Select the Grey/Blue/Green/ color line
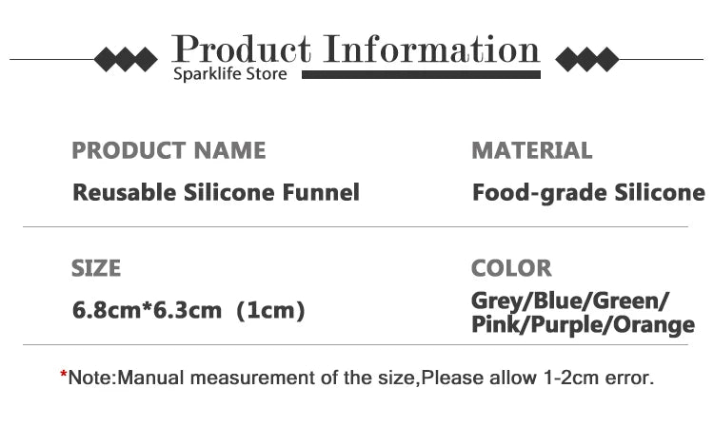Image resolution: width=714 pixels, height=427 pixels. point(570,301)
